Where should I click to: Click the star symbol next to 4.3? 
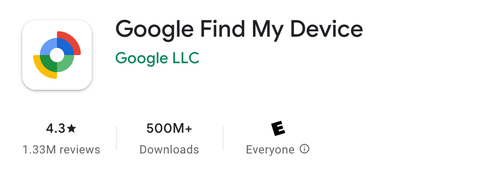click(71, 128)
